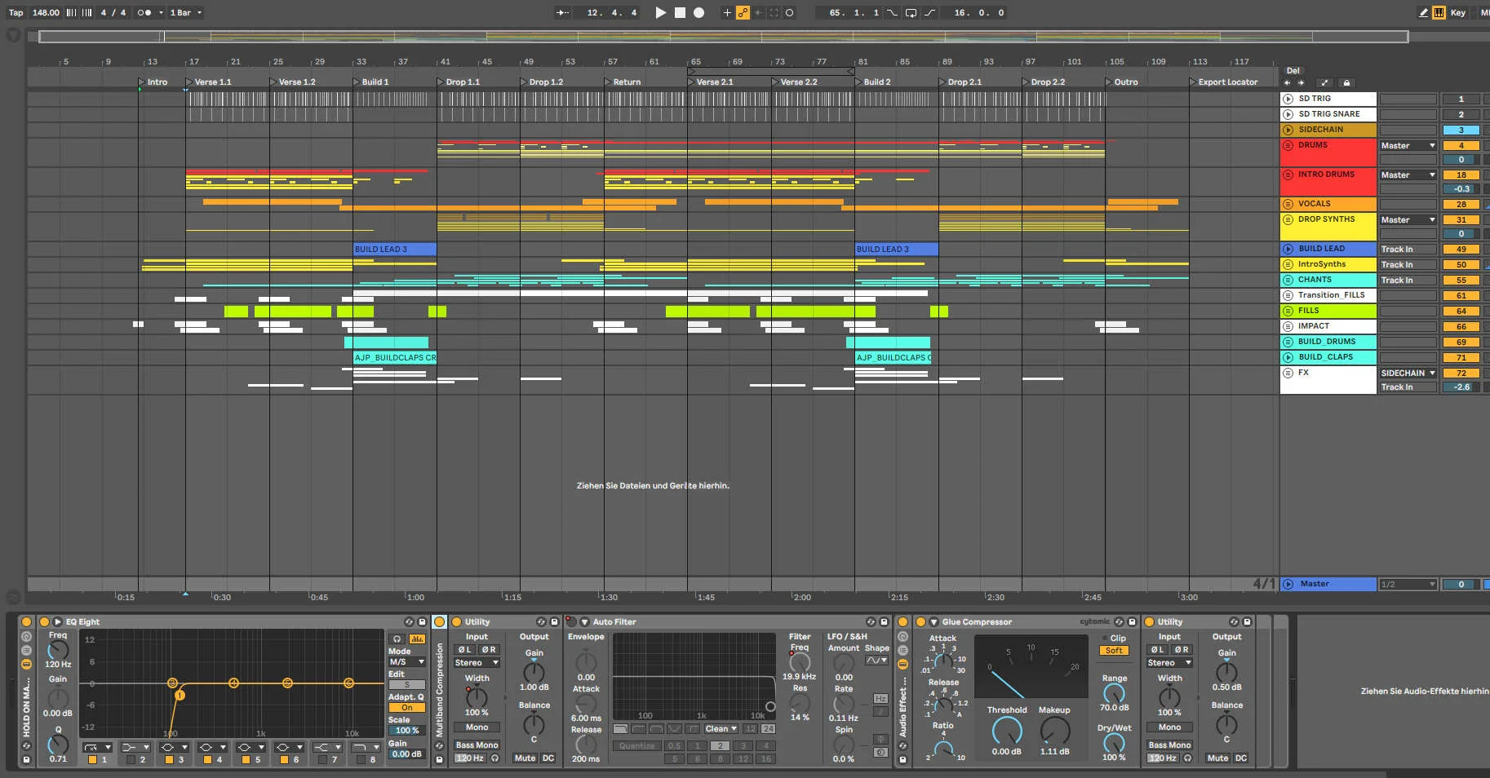
Task: Enable EQ Eight filter band 8
Action: tap(361, 759)
